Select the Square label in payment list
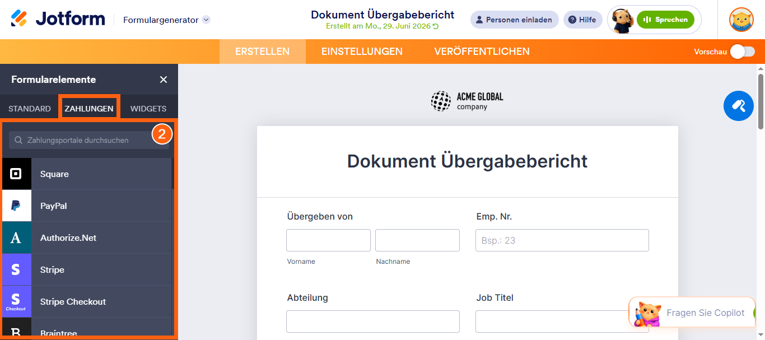Screen dimensions: 765x340 click(x=54, y=174)
